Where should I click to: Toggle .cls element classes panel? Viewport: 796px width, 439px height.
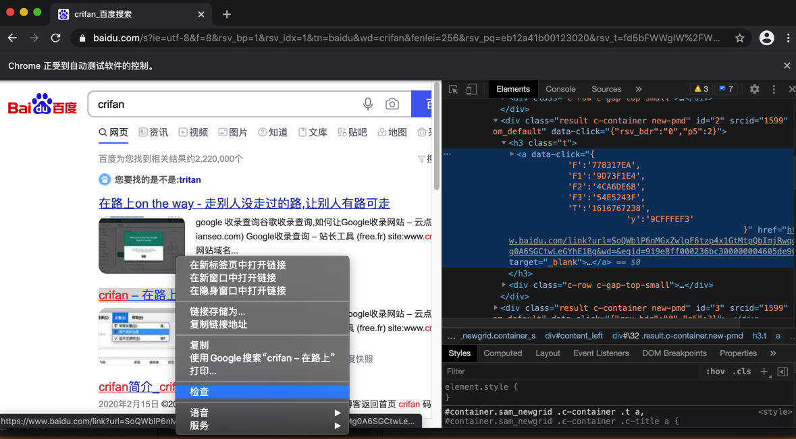742,372
